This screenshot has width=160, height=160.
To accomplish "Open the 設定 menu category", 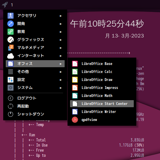I will pos(35,80).
